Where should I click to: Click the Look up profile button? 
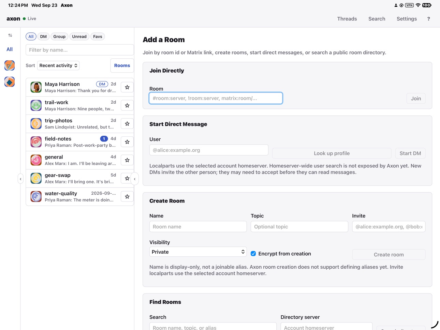(332, 153)
